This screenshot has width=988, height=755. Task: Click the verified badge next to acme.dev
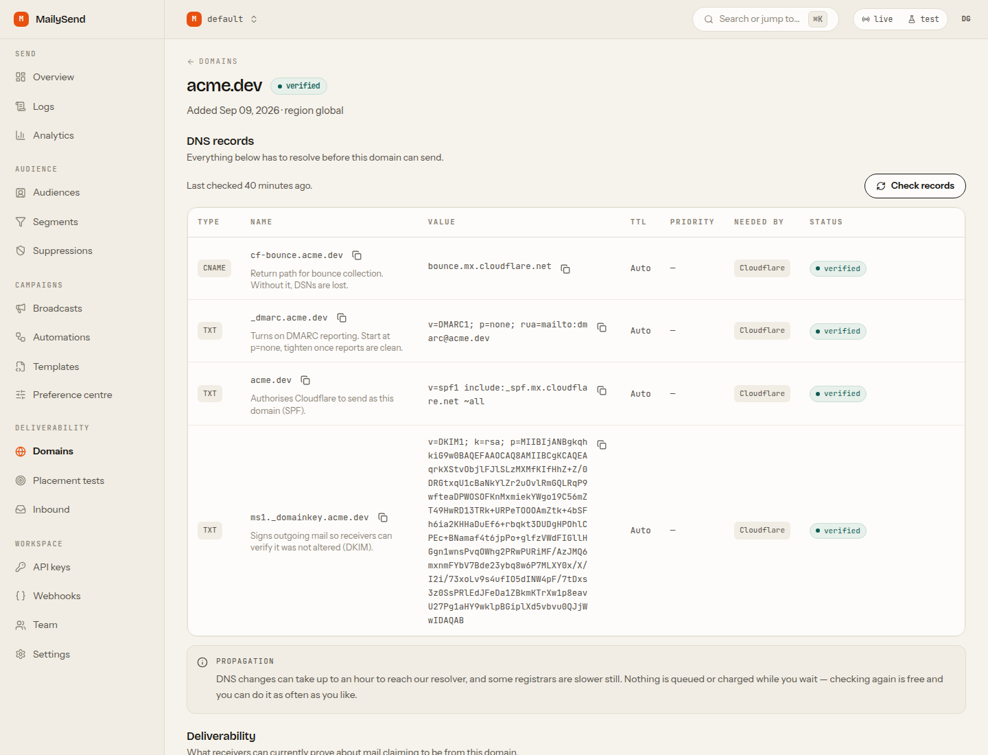[x=298, y=86]
